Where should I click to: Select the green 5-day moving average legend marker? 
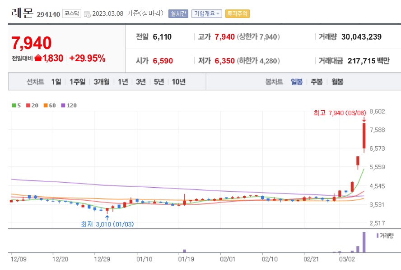pyautogui.click(x=14, y=104)
